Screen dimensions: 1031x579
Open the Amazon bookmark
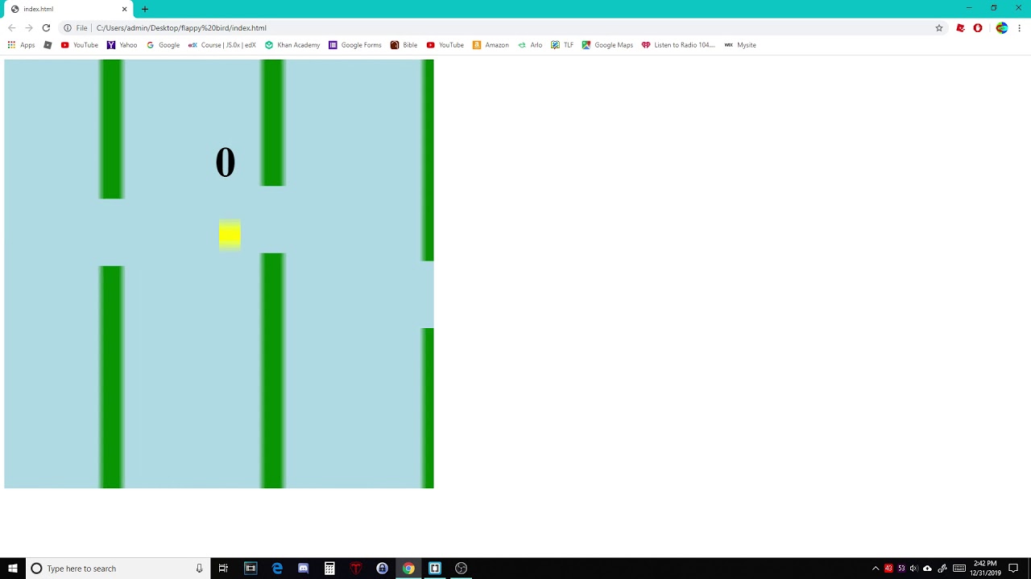point(491,45)
